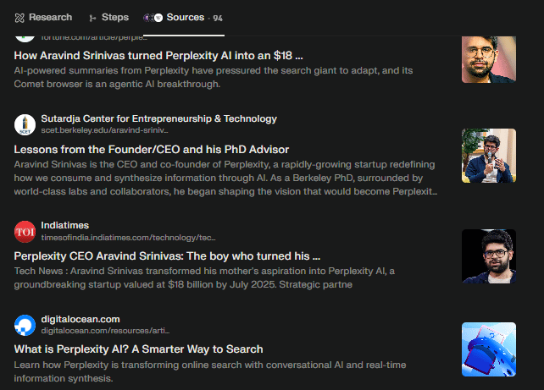Screen dimensions: 544x390
Task: Open the Fortune article thumbnail image
Action: (488, 58)
